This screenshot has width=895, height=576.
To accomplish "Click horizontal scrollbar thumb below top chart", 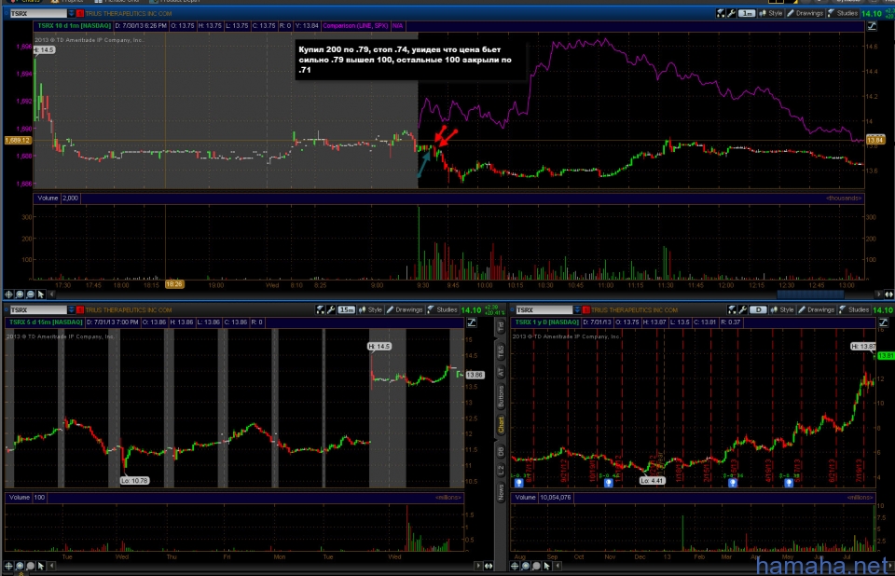I will tap(810, 295).
